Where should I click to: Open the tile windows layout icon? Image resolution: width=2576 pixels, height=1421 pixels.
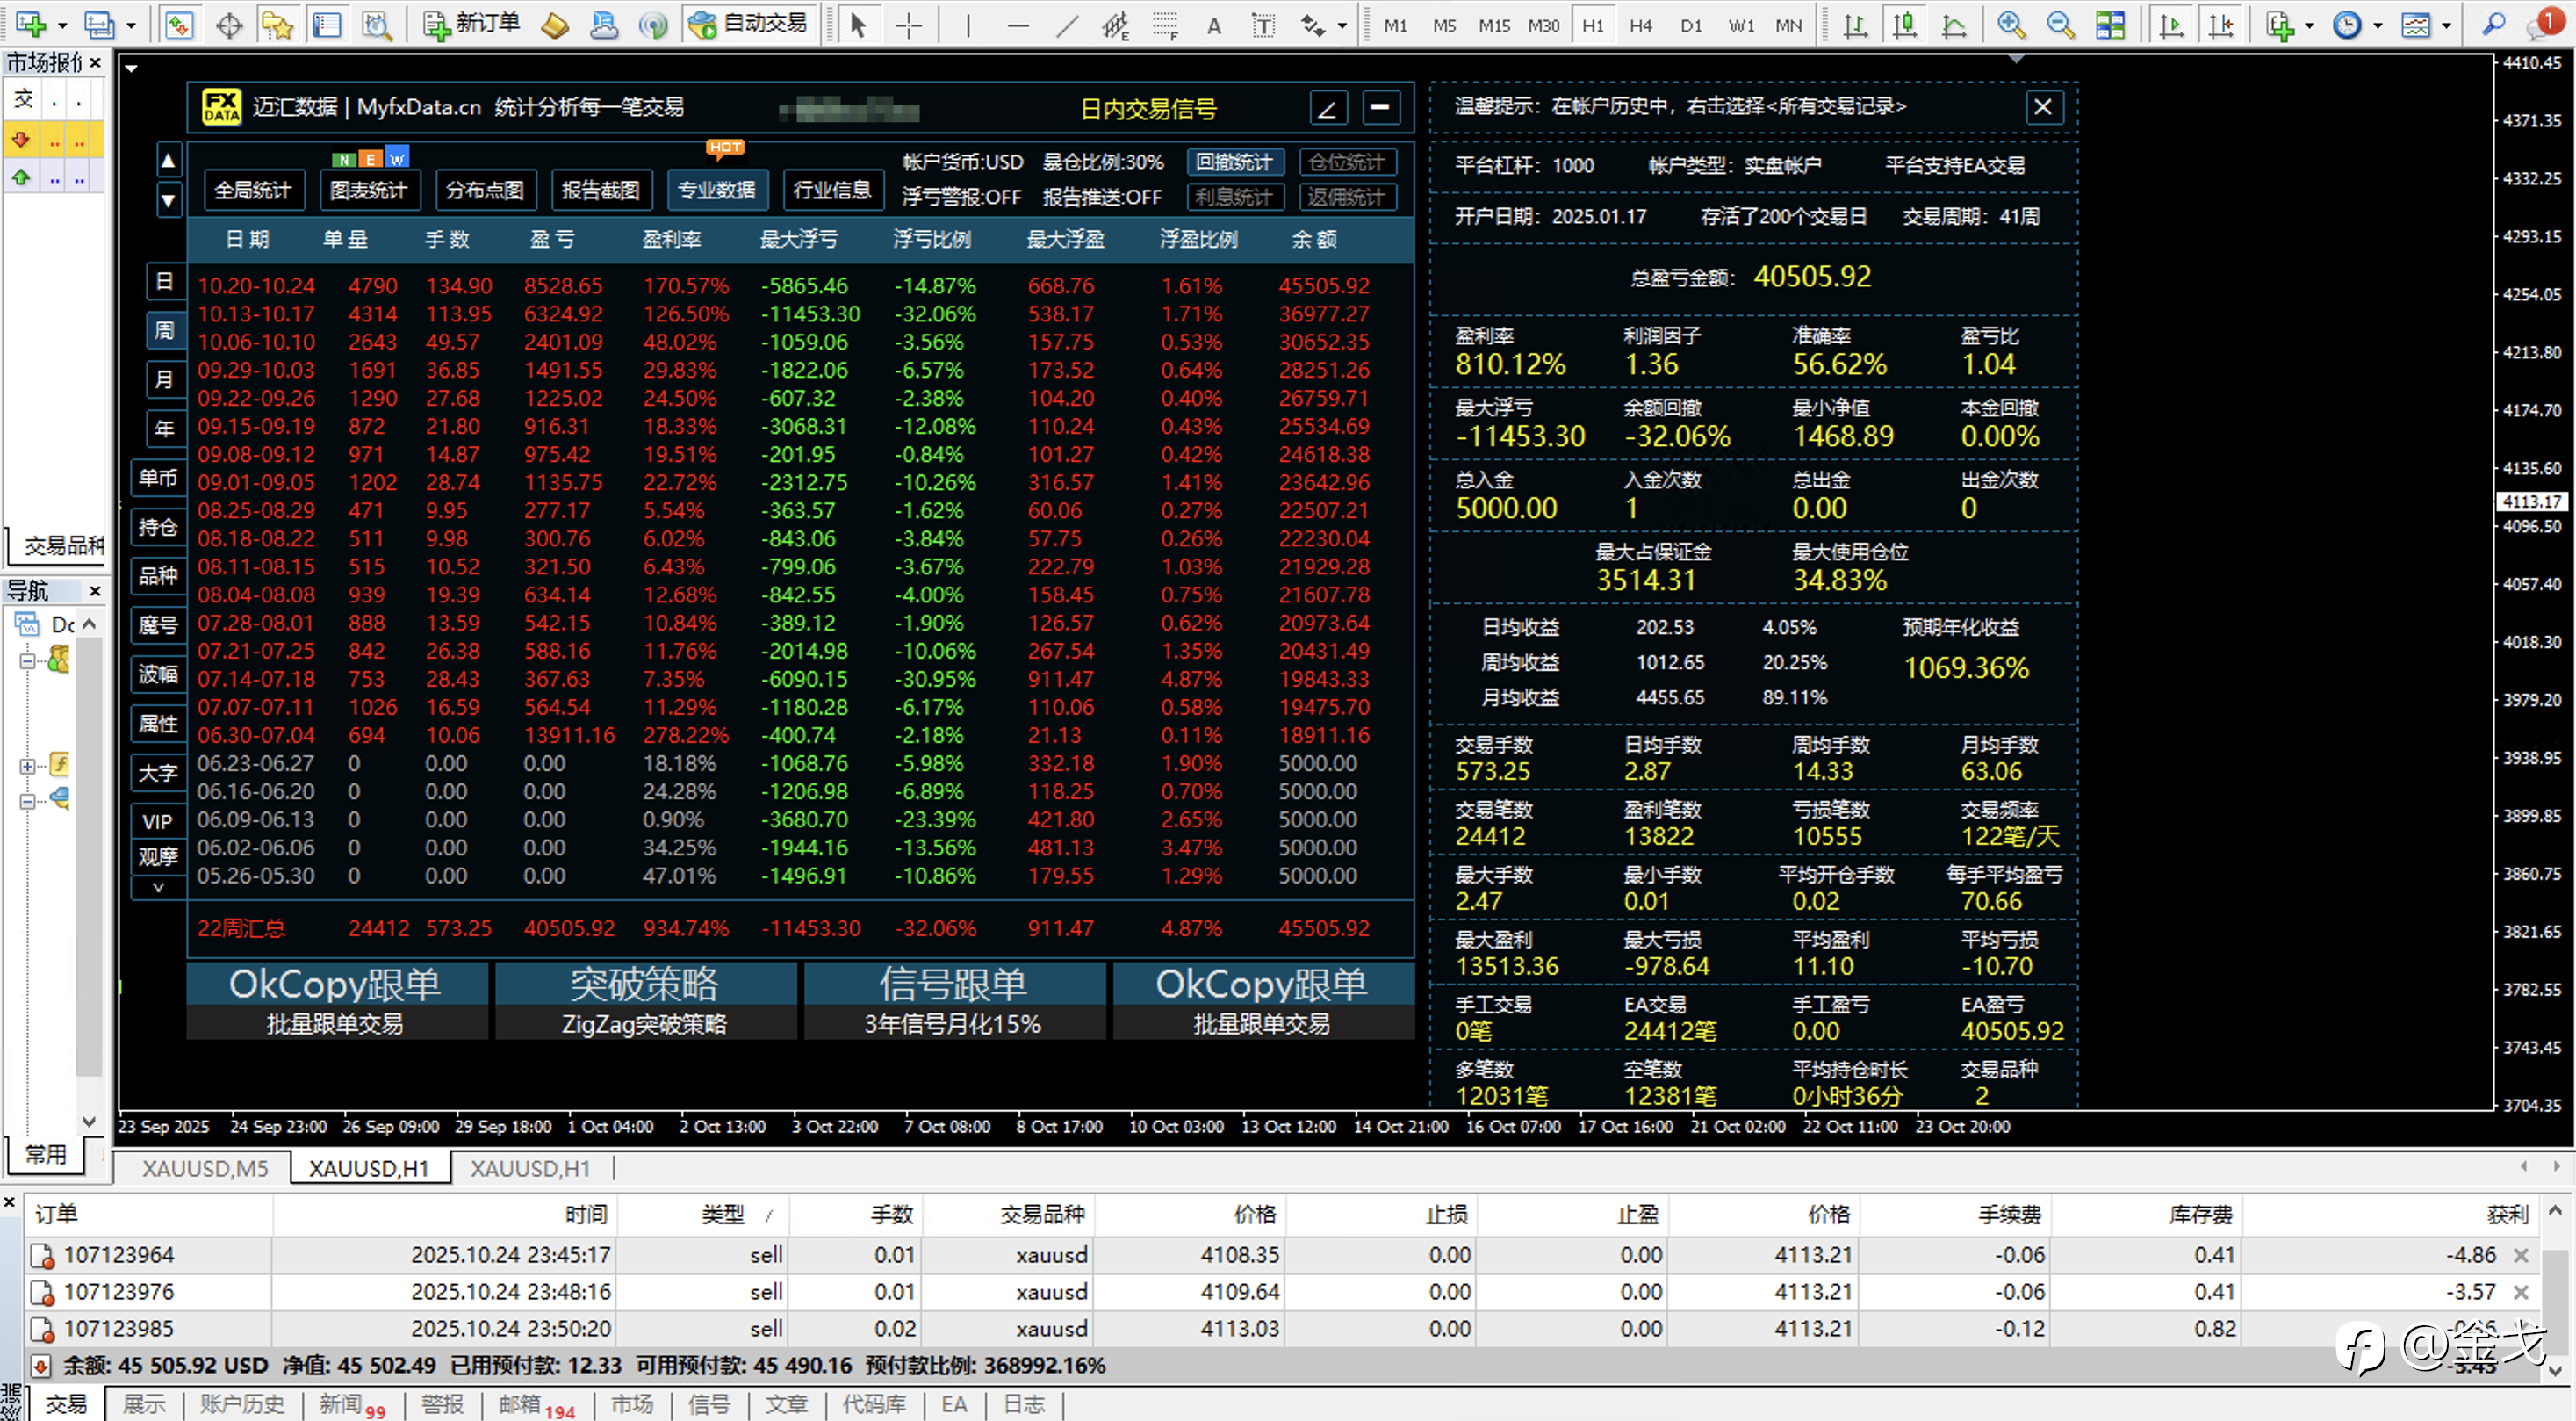click(2110, 25)
